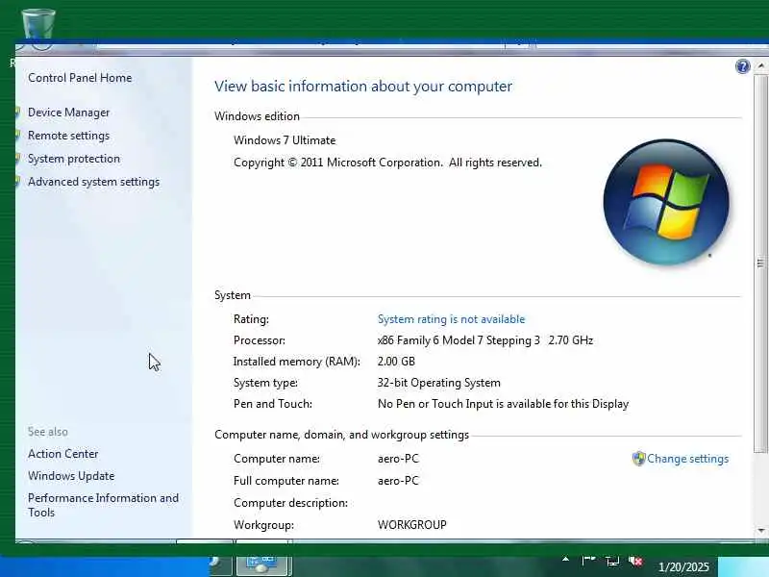The height and width of the screenshot is (577, 769).
Task: Click the vertical scrollbar thumb
Action: click(760, 263)
